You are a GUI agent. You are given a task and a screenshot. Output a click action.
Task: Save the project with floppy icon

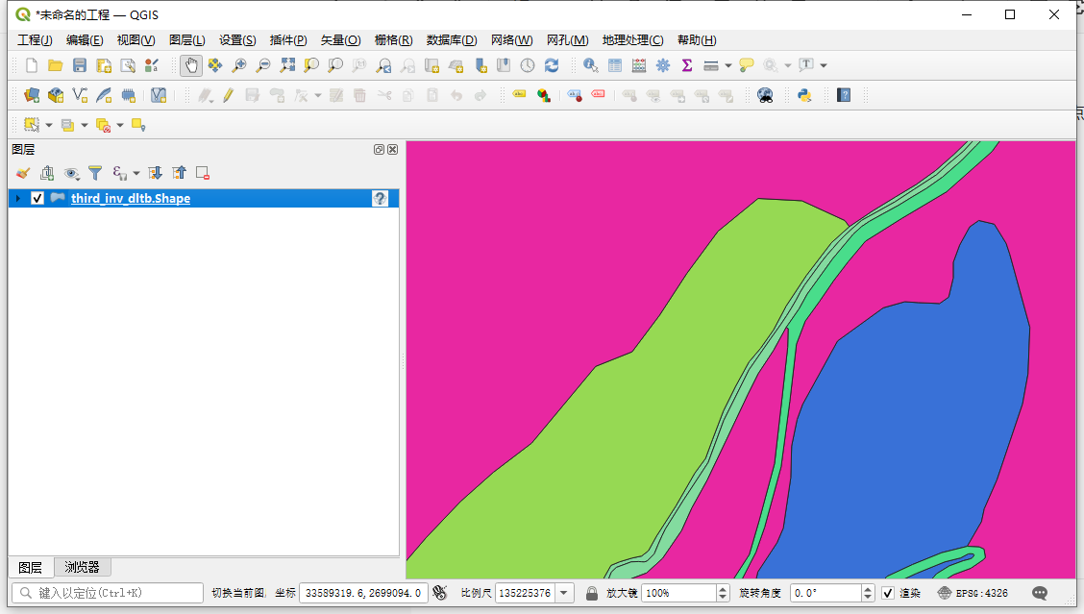80,65
